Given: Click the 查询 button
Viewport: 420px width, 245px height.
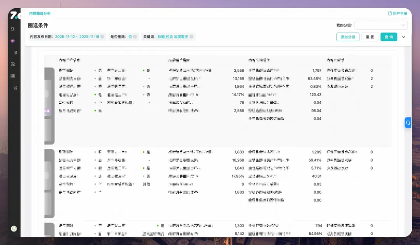Looking at the screenshot, I should 389,37.
